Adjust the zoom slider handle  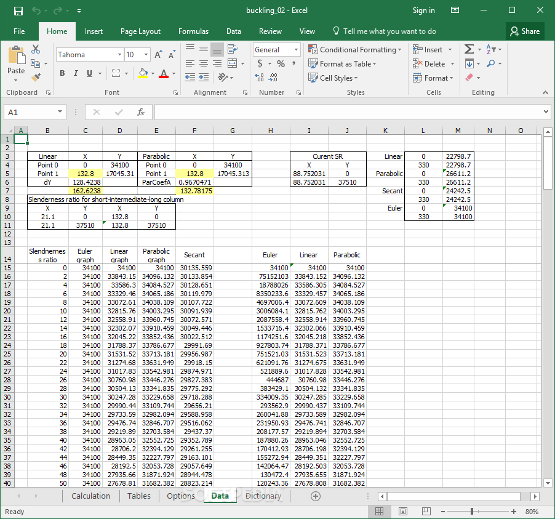tap(472, 511)
